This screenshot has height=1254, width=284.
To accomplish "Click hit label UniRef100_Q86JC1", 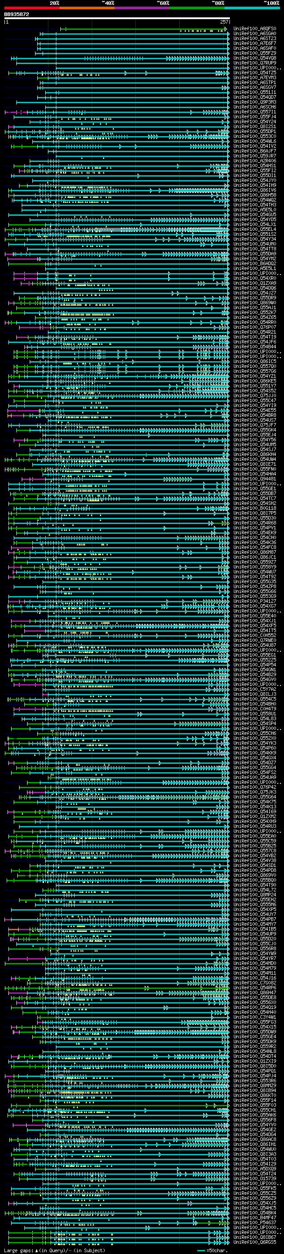I will pos(255,557).
